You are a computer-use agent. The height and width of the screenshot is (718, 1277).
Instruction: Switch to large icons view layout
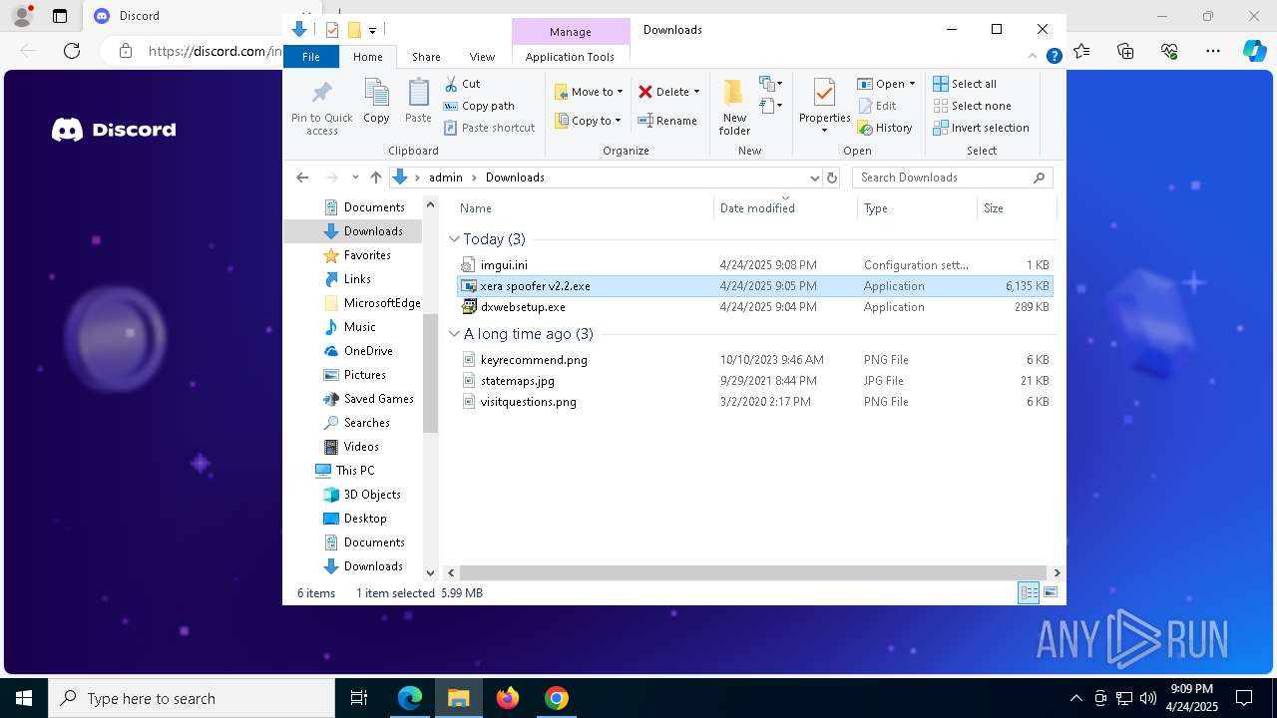click(1050, 593)
